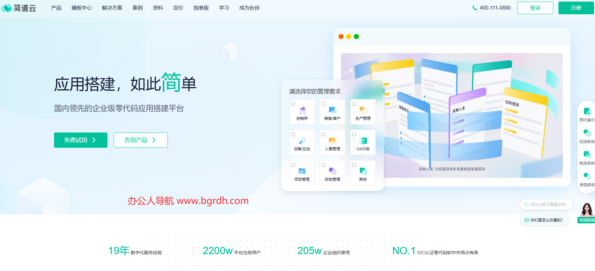Screen dimensions: 595x271
Task: Click the green 在线咨询 label under avatar
Action: click(x=586, y=220)
